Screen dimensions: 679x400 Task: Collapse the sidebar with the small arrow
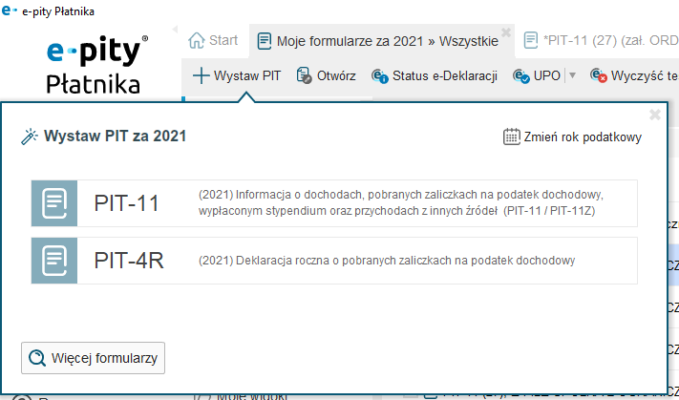click(175, 30)
